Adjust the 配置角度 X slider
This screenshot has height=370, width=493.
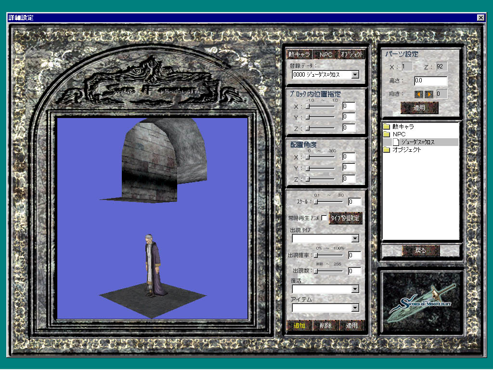point(320,158)
